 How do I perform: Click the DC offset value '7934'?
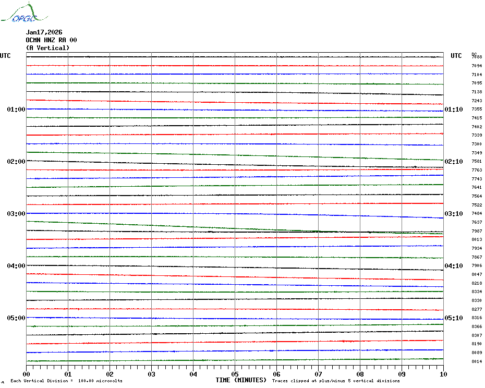point(477,248)
